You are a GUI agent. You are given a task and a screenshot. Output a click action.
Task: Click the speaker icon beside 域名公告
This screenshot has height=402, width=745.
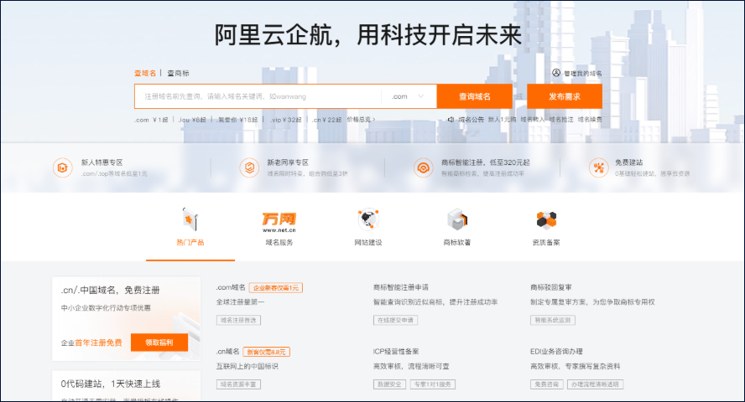click(451, 120)
